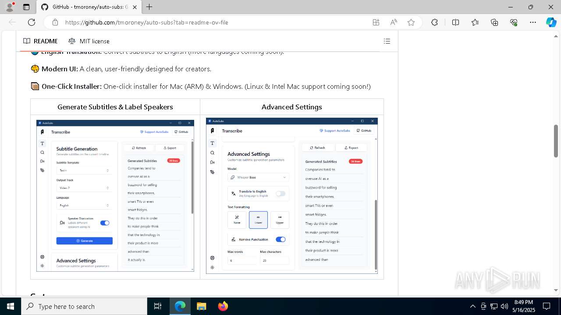Click the 'Modern UI:' feature text
Viewport: 561px width, 315px height.
[60, 69]
